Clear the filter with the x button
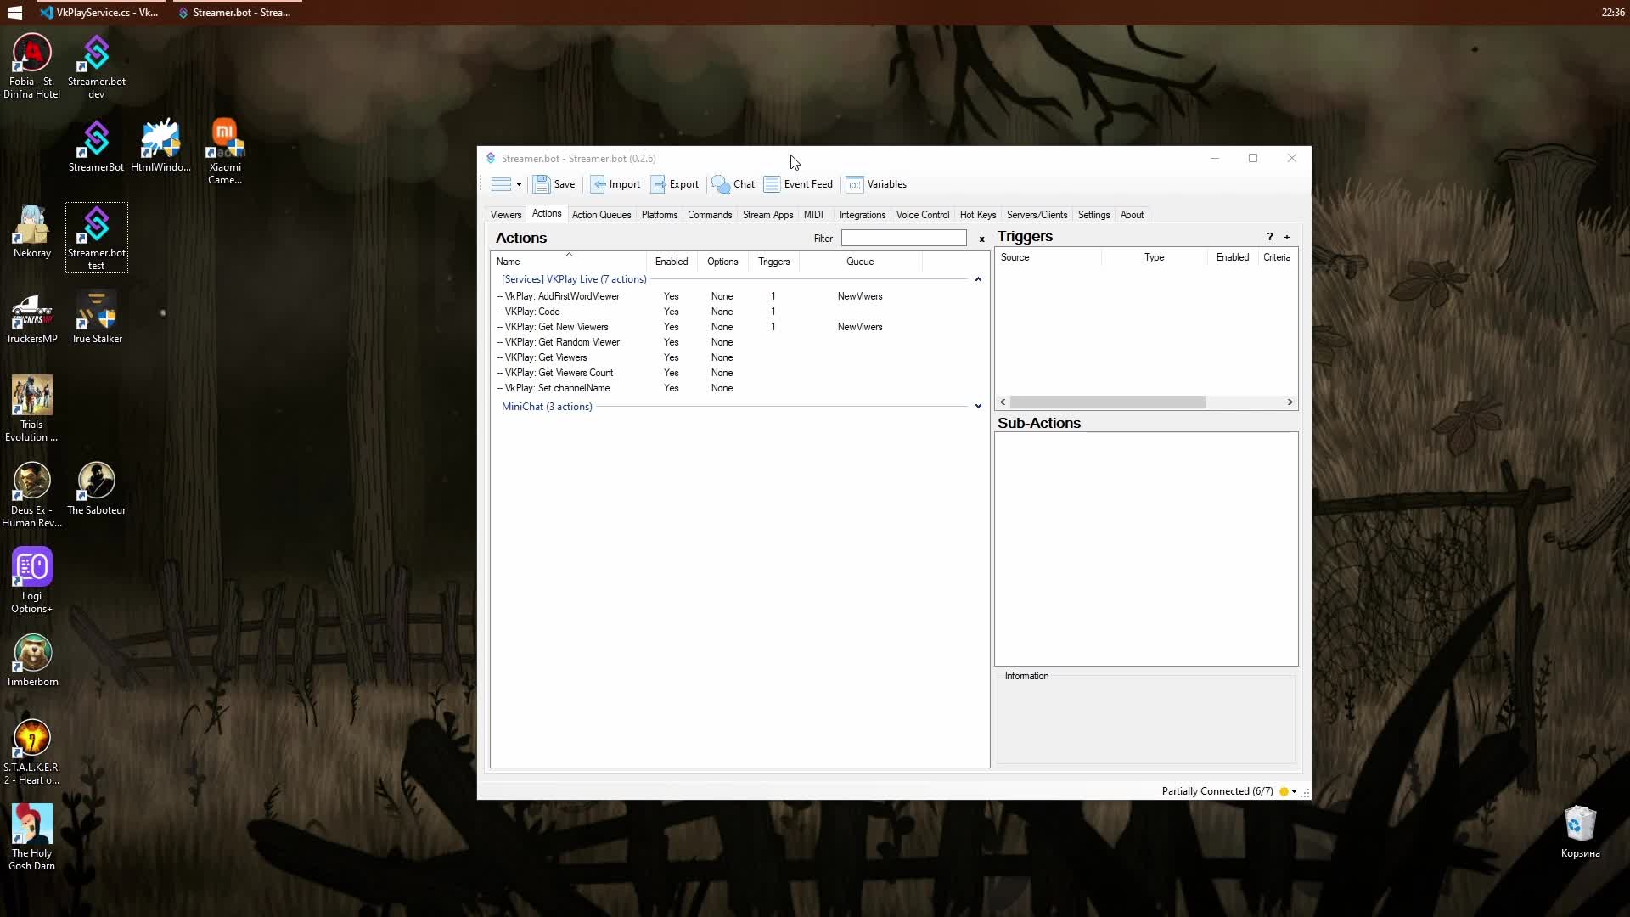The height and width of the screenshot is (917, 1630). coord(981,239)
